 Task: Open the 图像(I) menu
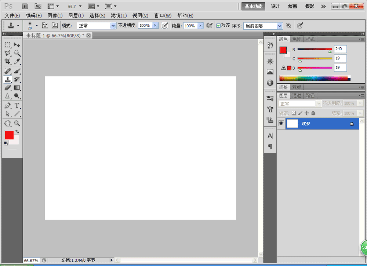55,15
